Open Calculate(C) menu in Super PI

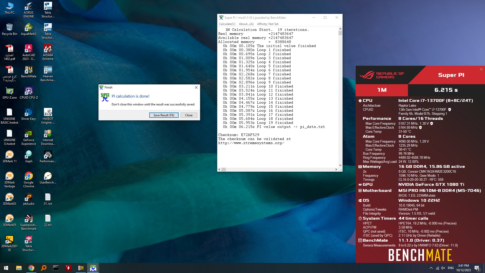tap(227, 24)
